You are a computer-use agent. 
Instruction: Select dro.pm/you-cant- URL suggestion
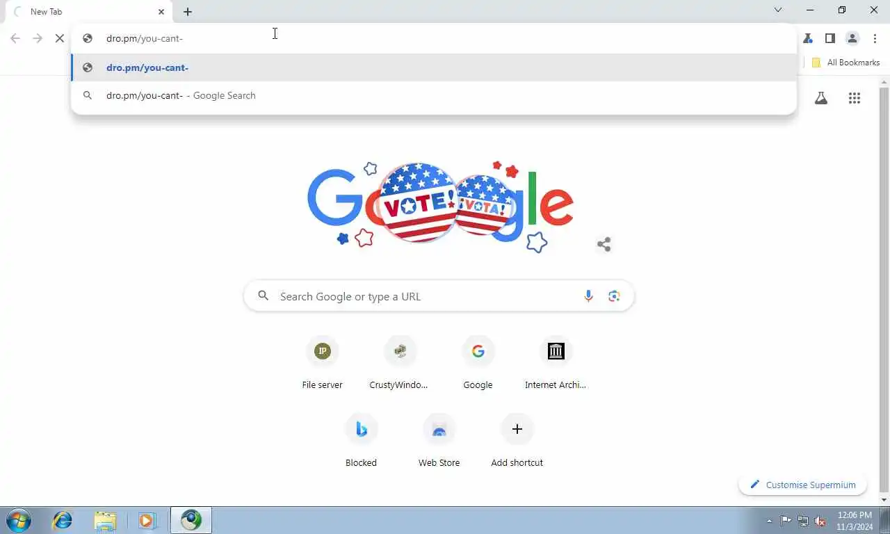tap(434, 67)
